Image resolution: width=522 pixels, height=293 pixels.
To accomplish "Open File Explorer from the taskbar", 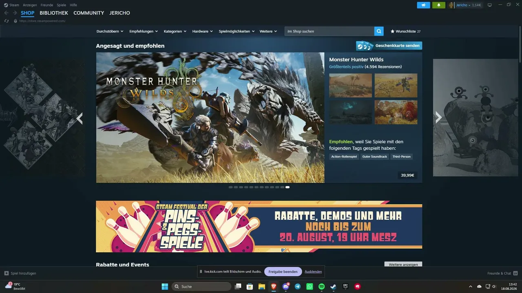I will [x=261, y=286].
